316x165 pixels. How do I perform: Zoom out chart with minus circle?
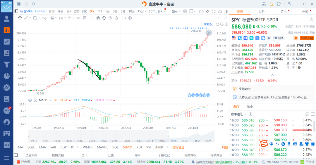(x=222, y=24)
